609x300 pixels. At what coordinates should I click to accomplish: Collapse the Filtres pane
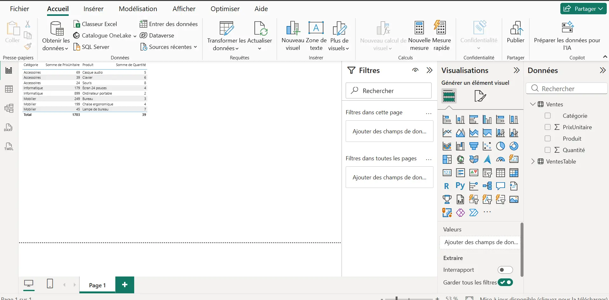[430, 70]
